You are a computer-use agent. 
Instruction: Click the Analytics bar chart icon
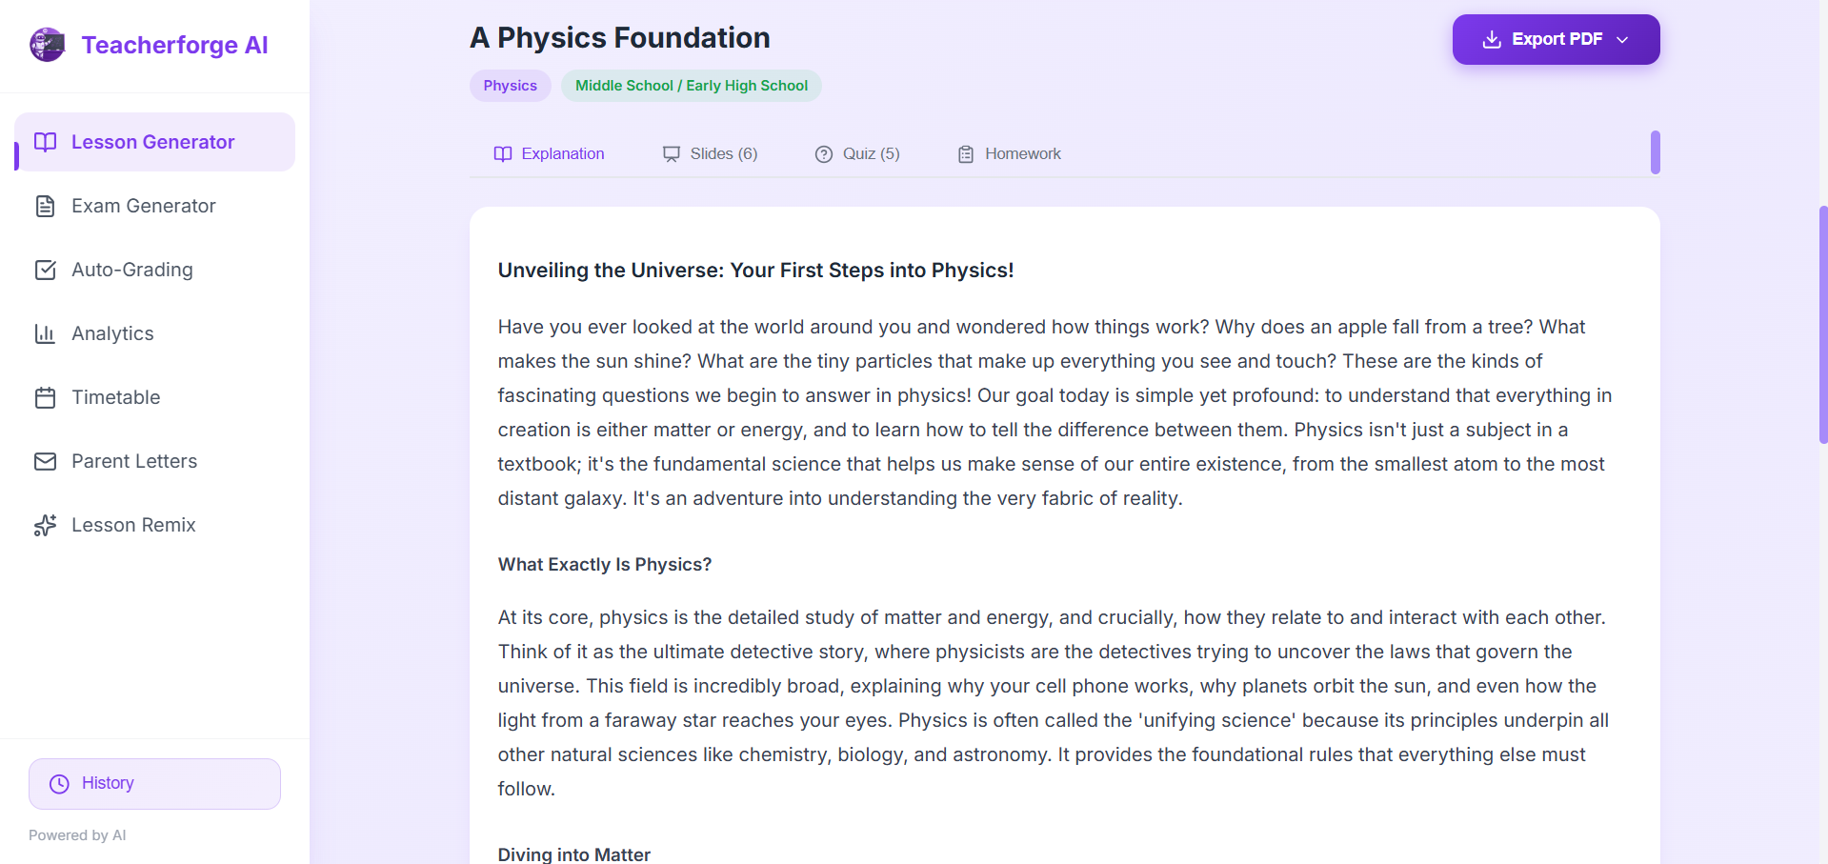(x=45, y=333)
